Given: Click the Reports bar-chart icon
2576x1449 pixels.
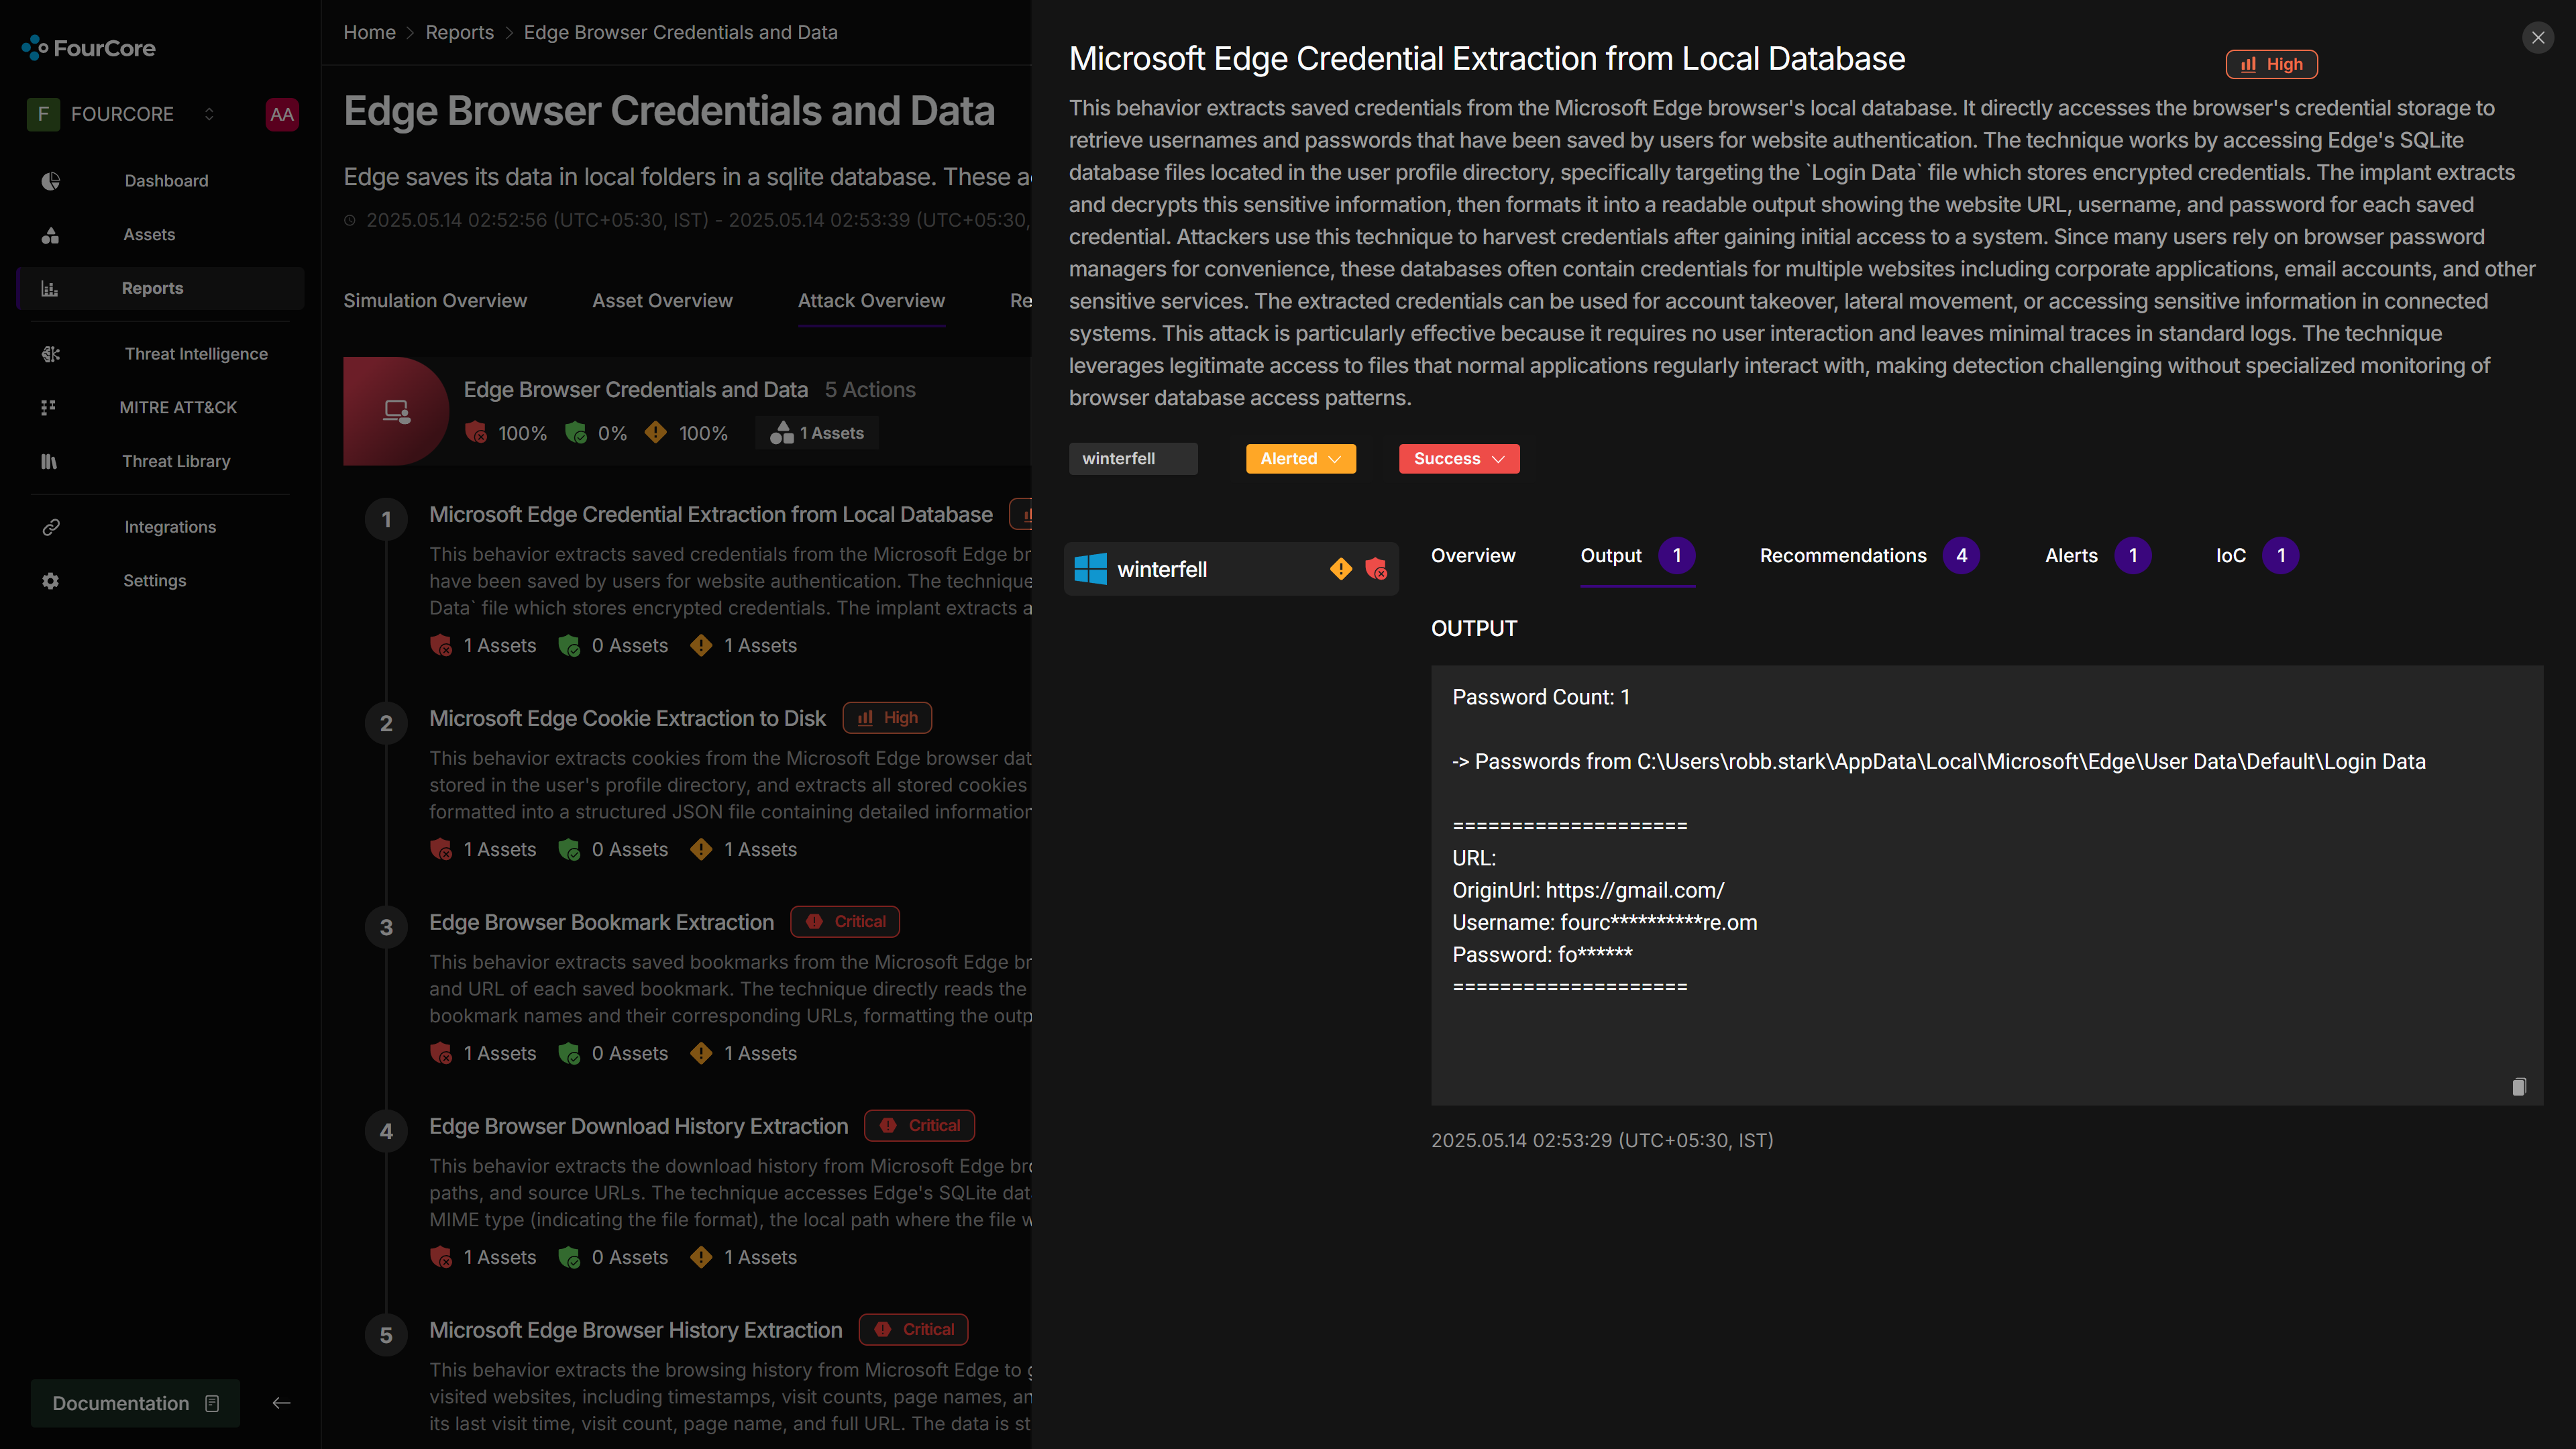Looking at the screenshot, I should pyautogui.click(x=50, y=289).
